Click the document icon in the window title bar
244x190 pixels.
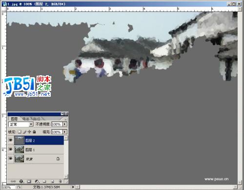coord(4,4)
